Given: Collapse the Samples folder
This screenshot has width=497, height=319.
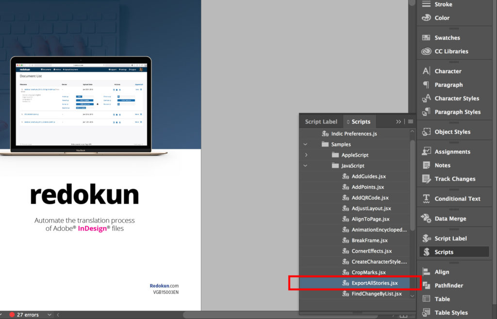Looking at the screenshot, I should (305, 144).
